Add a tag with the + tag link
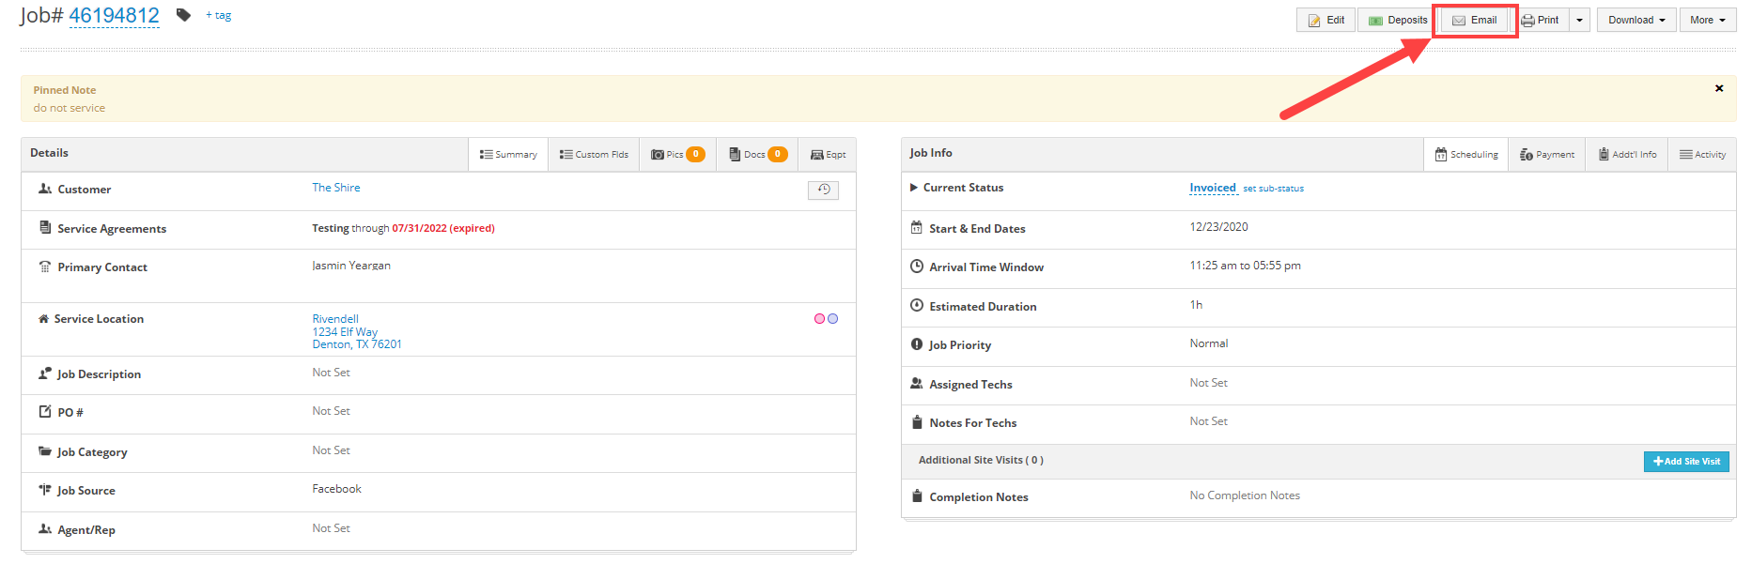The width and height of the screenshot is (1752, 564). [218, 15]
